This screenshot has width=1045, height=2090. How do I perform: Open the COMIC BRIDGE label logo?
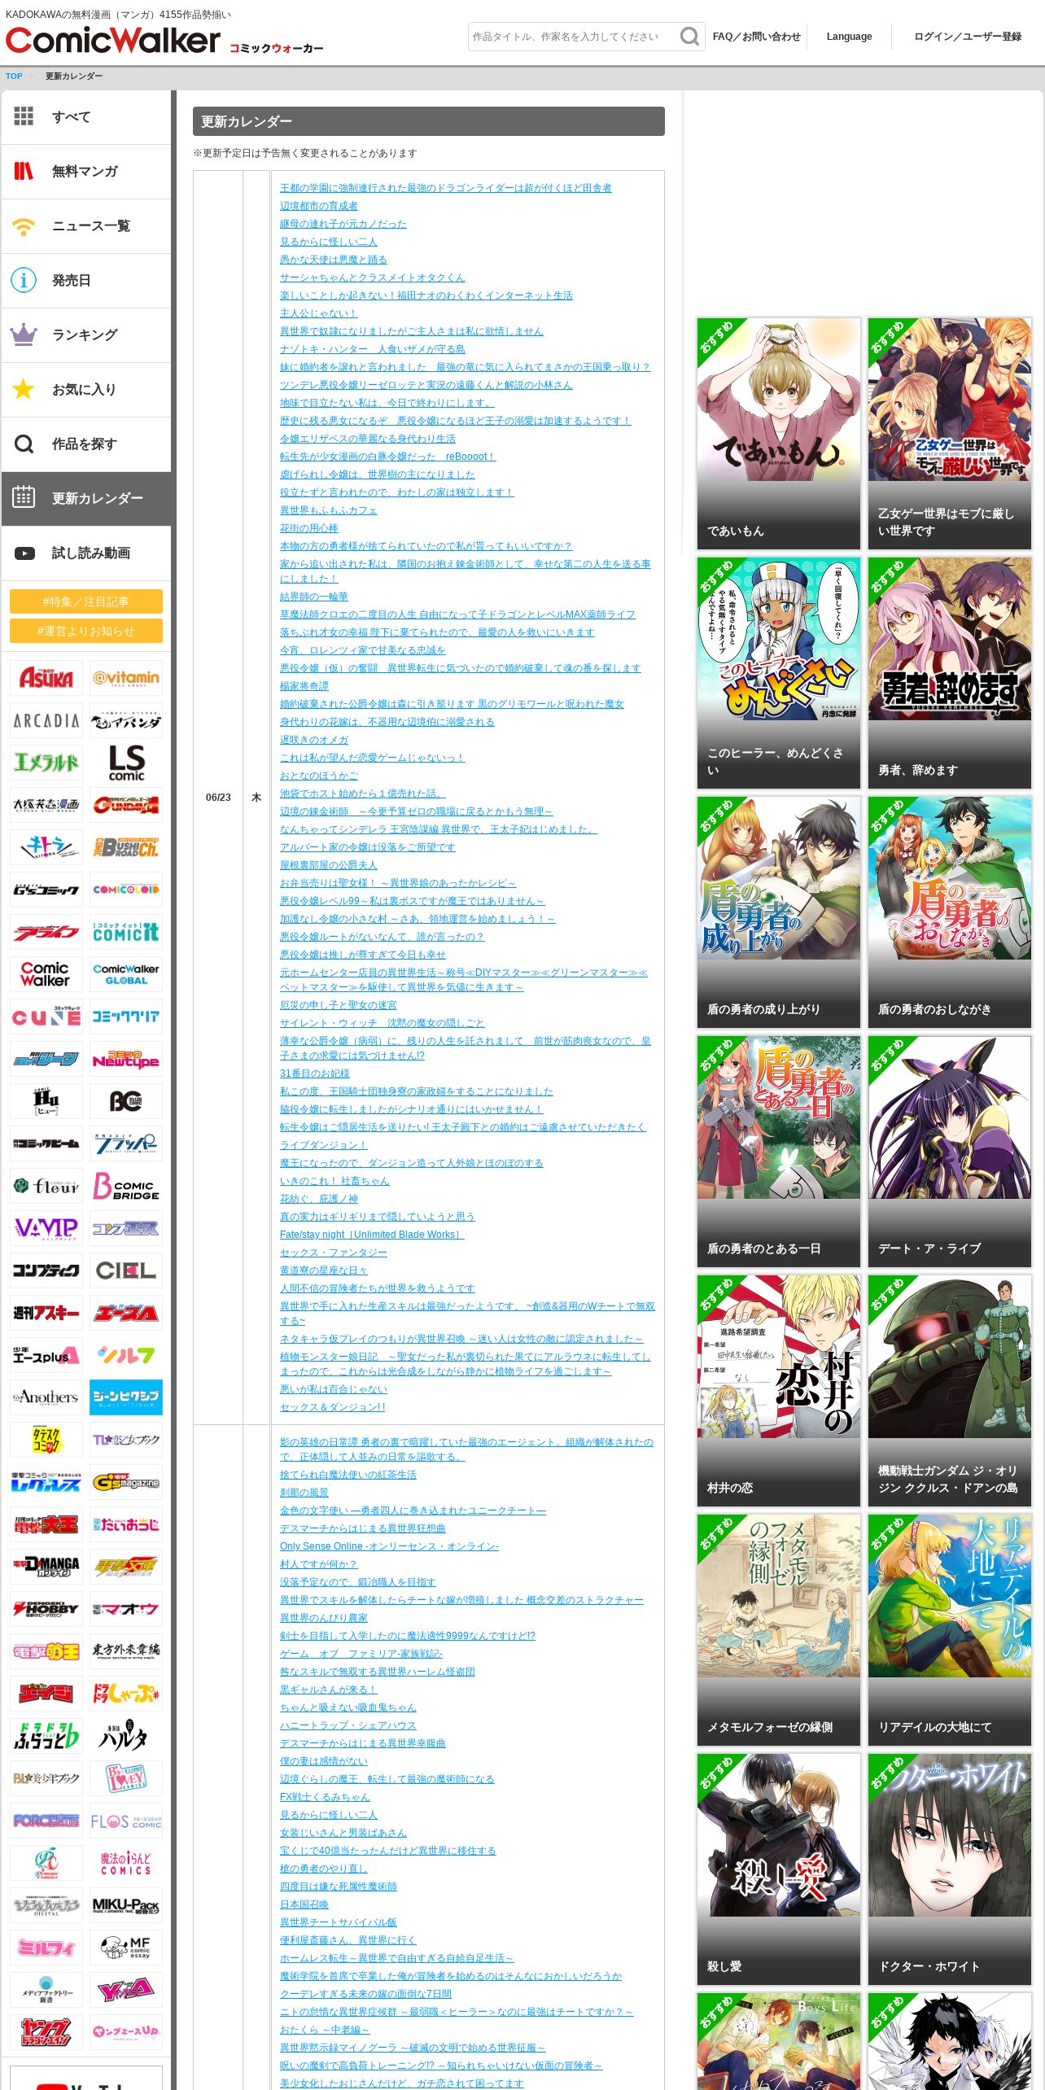point(126,1186)
